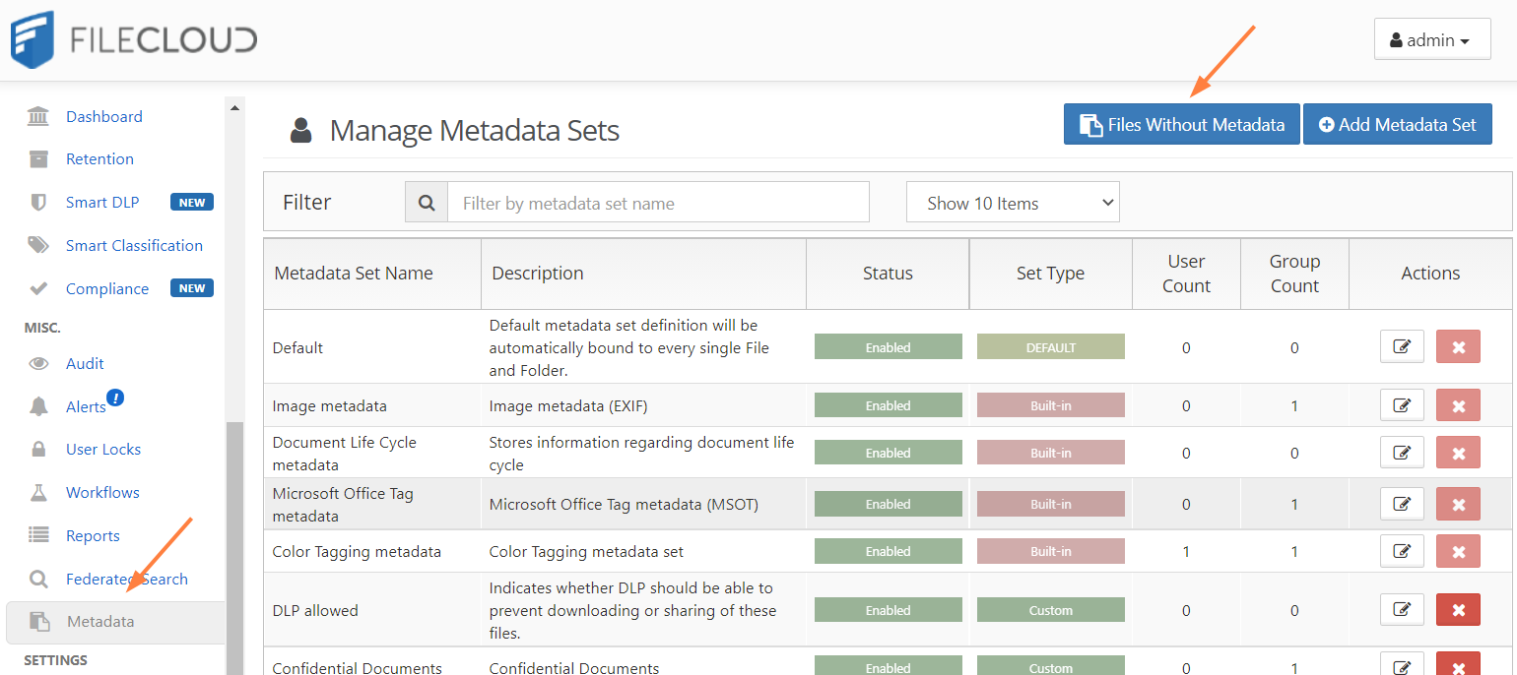
Task: Click the sidebar scroll up arrow
Action: tap(234, 107)
